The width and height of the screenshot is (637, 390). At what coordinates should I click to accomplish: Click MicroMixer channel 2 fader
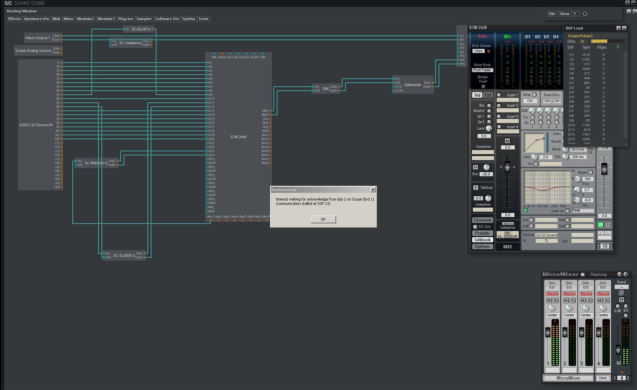pyautogui.click(x=565, y=332)
